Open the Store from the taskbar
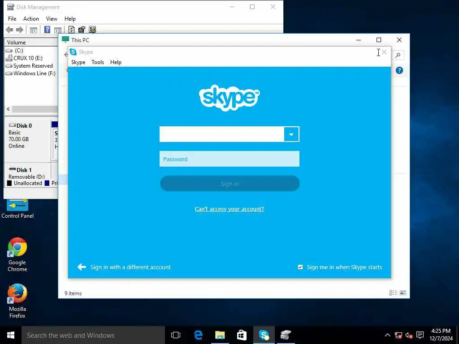Screen dimensions: 459x344 pos(242,335)
